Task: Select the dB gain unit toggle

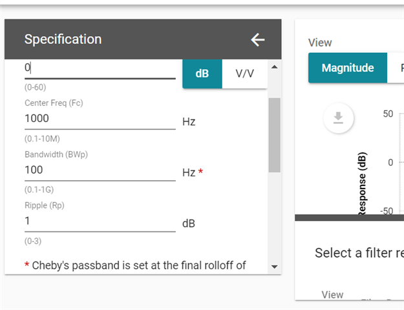Action: click(202, 74)
